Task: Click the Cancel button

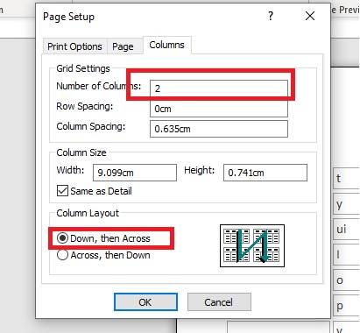Action: (x=219, y=302)
